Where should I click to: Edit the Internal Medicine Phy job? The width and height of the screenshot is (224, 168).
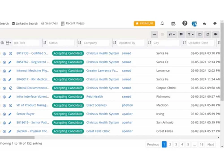coord(10,71)
